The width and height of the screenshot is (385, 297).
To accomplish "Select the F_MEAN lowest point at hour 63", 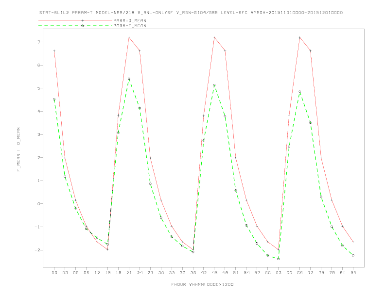I will point(279,259).
